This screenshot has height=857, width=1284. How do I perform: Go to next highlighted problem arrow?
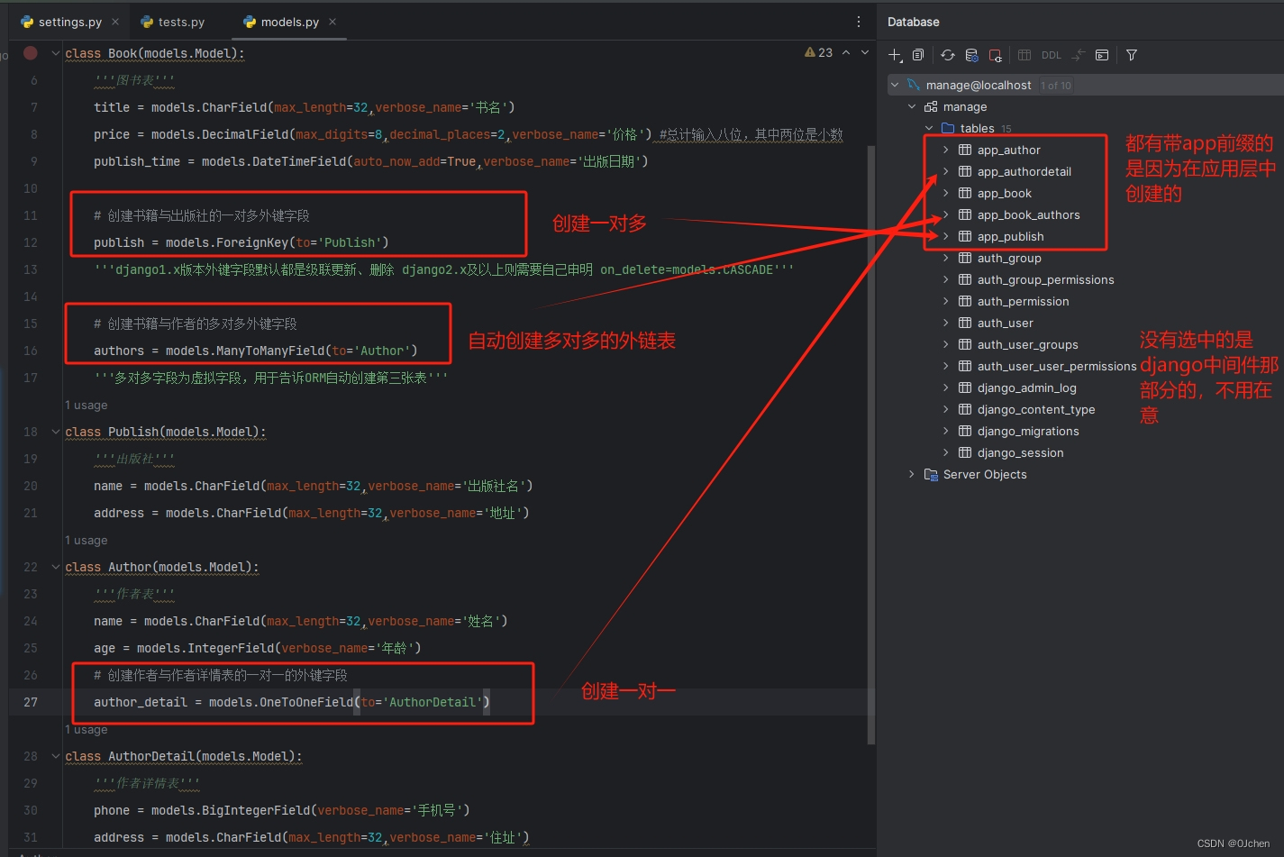(865, 52)
